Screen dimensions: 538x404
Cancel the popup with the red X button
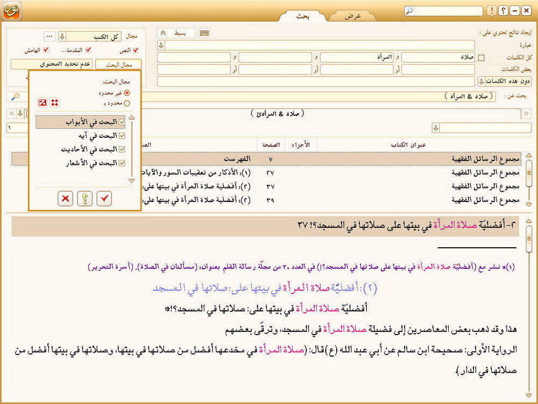pos(65,199)
